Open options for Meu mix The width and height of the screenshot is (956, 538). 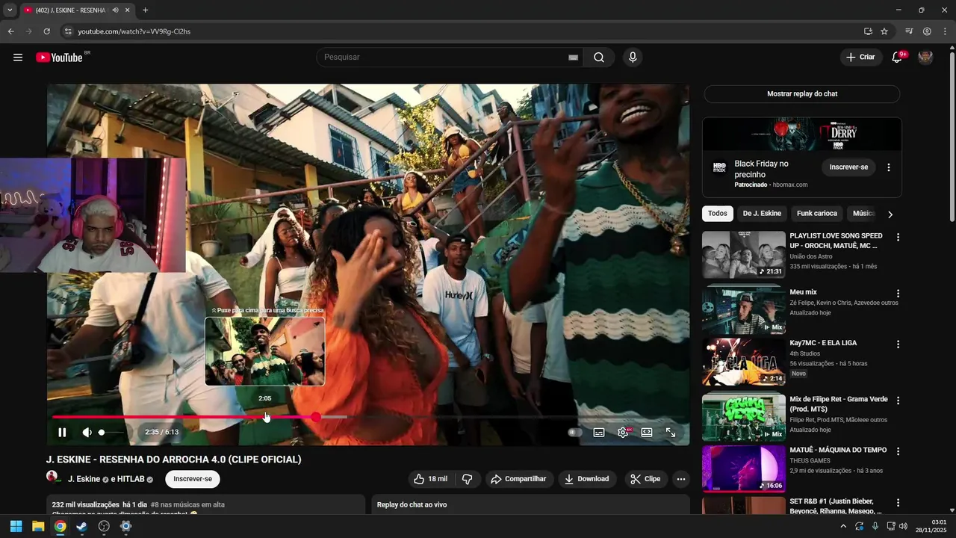898,294
